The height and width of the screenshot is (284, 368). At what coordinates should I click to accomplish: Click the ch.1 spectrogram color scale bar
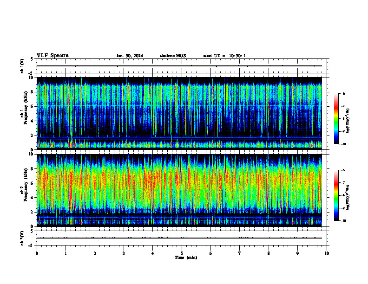click(336, 119)
